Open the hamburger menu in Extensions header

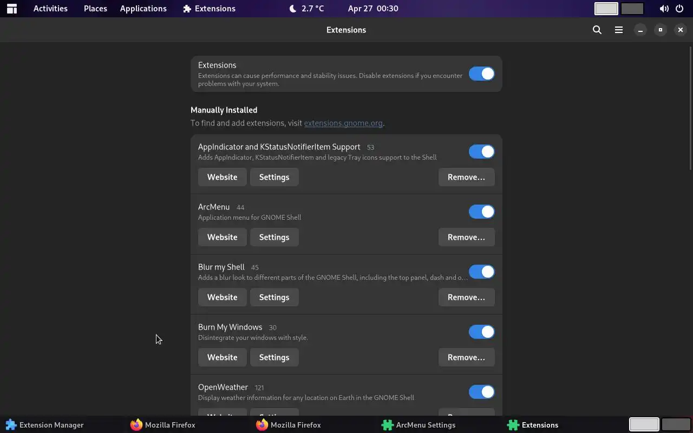pos(619,30)
